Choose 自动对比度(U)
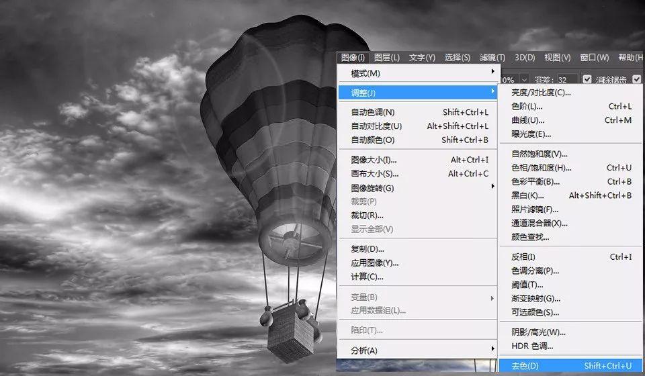 (417, 126)
